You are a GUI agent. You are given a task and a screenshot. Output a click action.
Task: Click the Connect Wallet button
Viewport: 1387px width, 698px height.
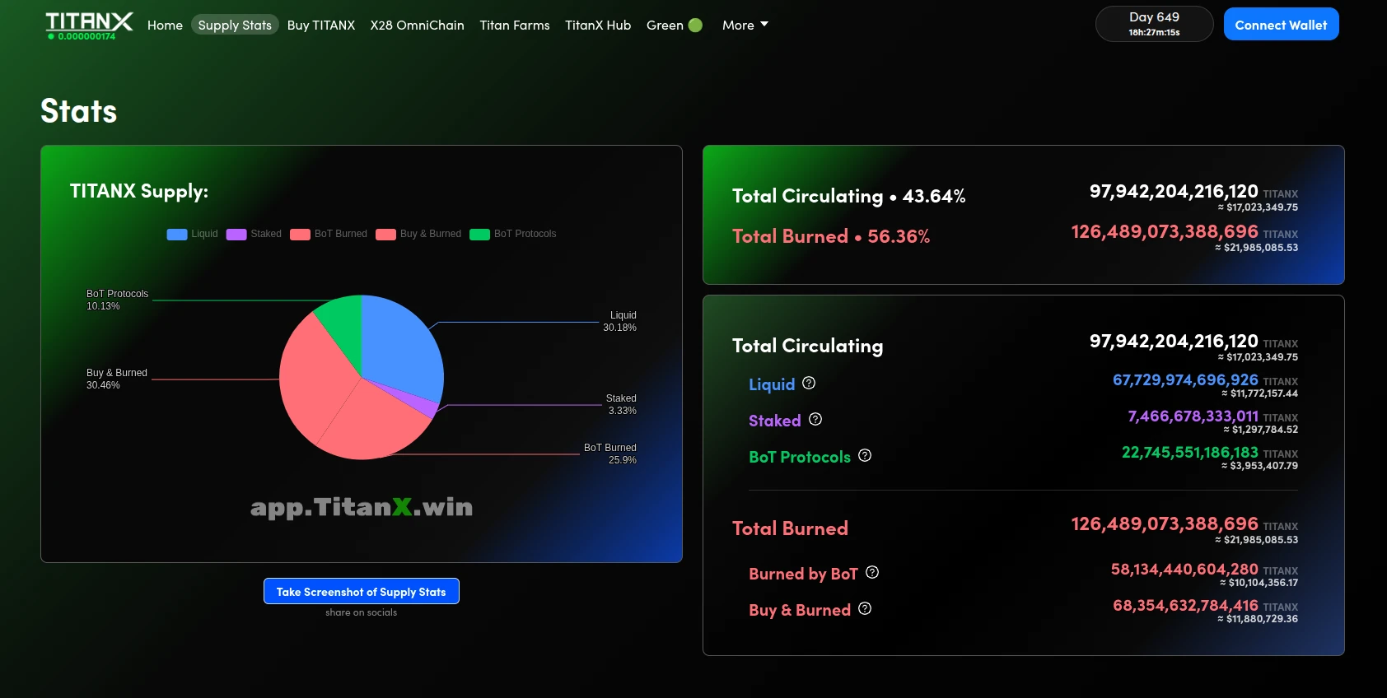click(x=1281, y=24)
